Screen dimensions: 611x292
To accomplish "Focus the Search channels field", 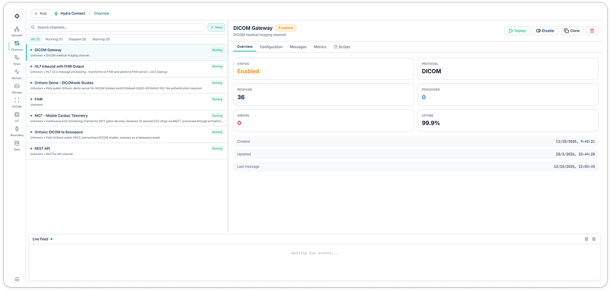I will (117, 27).
